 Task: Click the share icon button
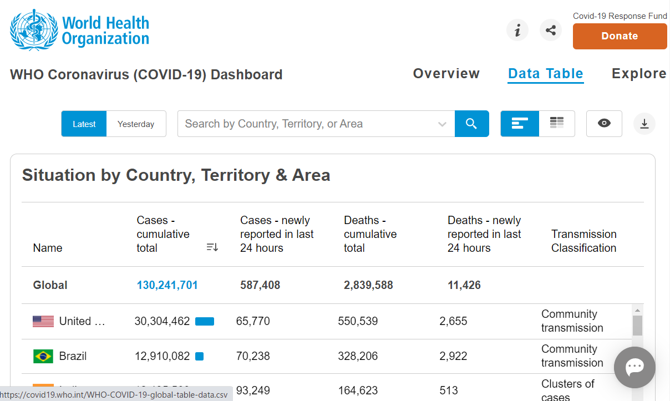pyautogui.click(x=551, y=30)
